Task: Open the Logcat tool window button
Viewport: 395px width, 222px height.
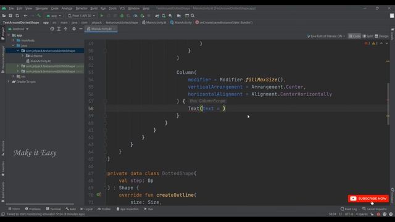Action: coord(86,209)
